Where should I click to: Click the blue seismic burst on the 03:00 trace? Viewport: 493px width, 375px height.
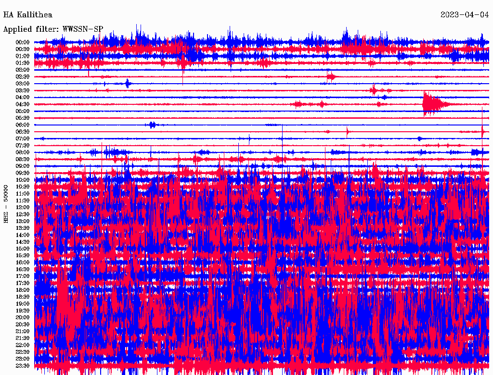coord(127,84)
